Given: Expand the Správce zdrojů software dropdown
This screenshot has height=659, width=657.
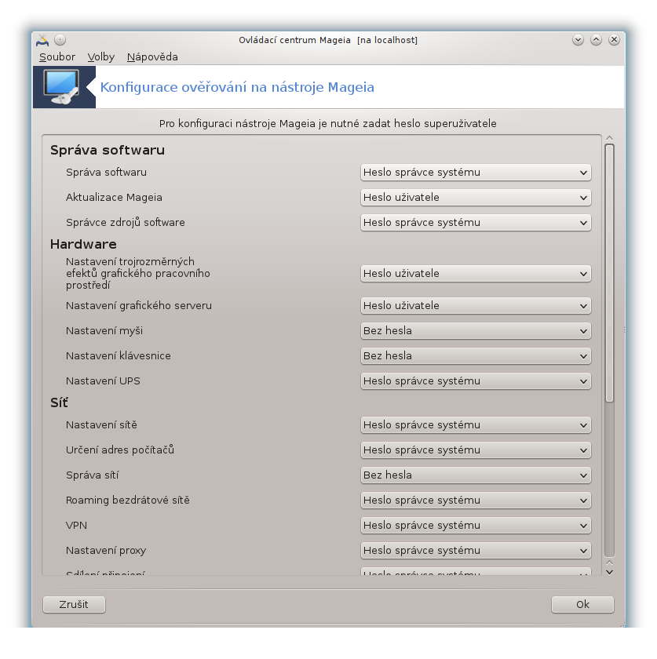Looking at the screenshot, I should point(476,223).
